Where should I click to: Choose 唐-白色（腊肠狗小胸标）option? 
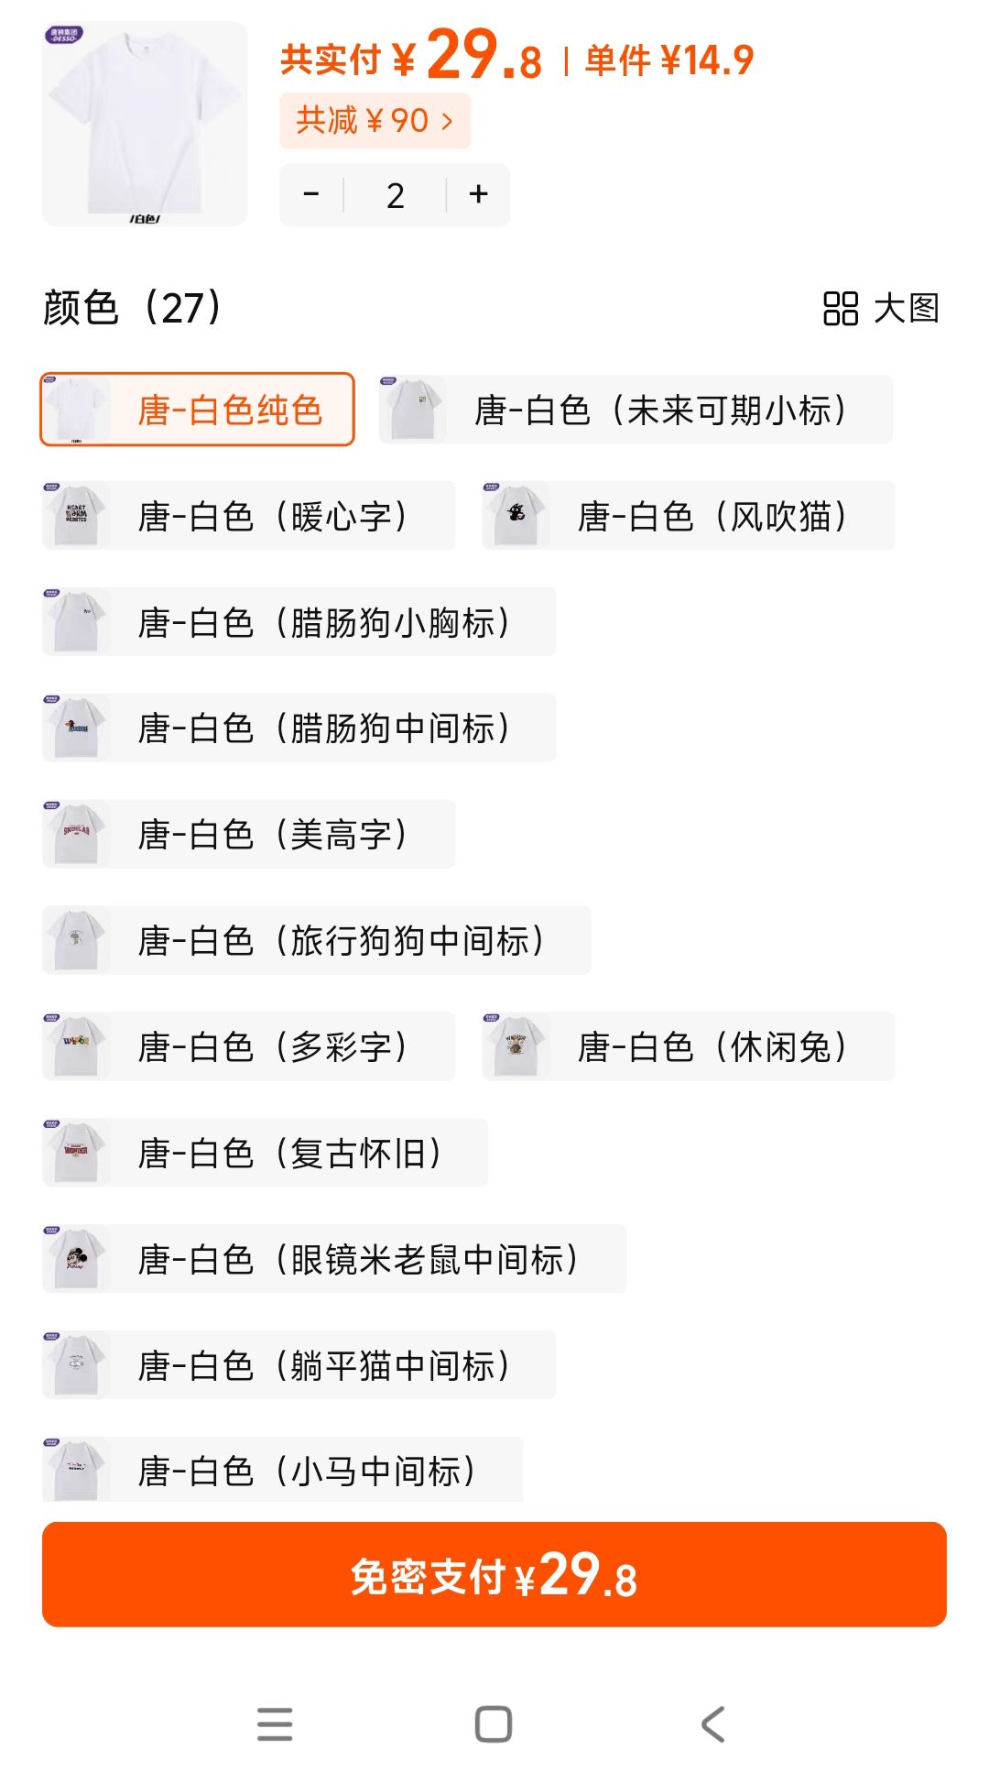coord(299,622)
